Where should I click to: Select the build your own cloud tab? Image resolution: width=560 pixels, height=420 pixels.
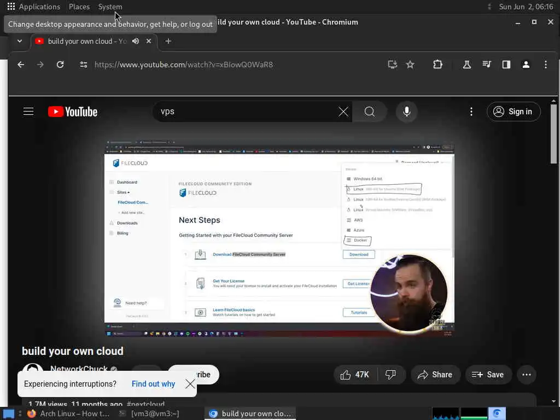[x=87, y=41]
